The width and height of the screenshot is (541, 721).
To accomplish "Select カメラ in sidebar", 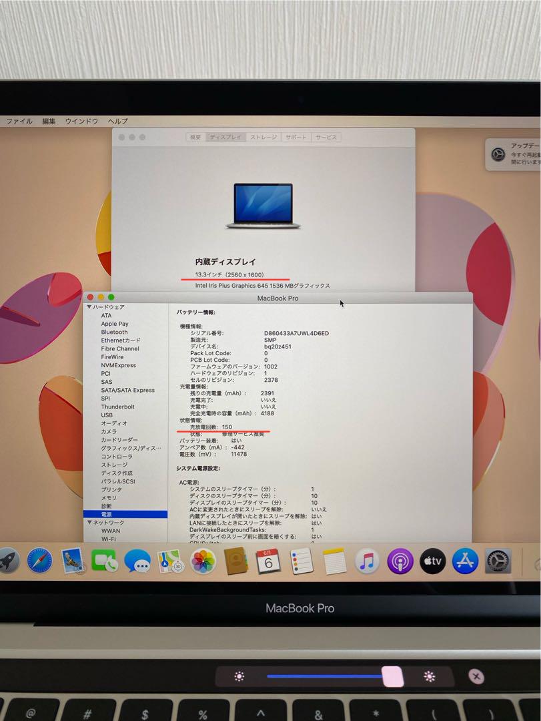I will (109, 431).
